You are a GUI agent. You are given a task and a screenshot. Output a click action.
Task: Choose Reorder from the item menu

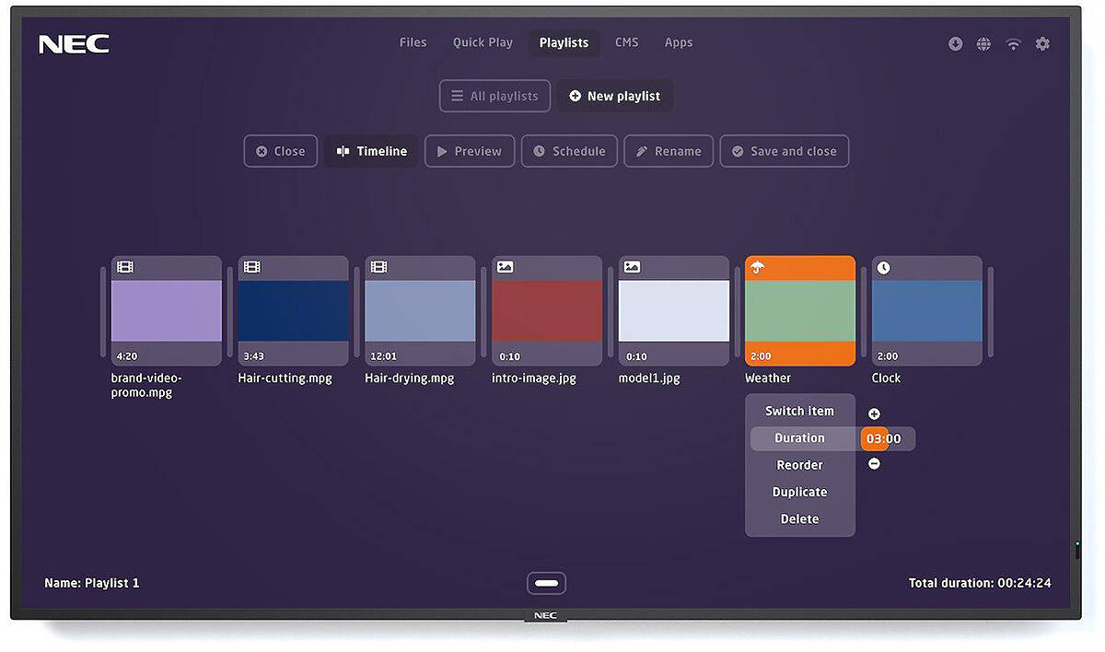pyautogui.click(x=799, y=465)
